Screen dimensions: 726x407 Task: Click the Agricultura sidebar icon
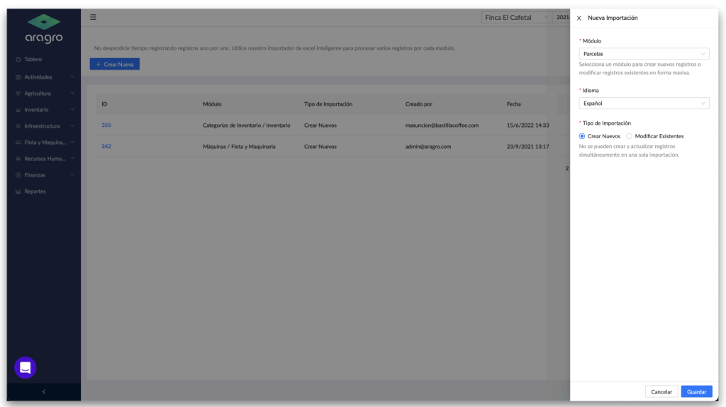point(18,94)
